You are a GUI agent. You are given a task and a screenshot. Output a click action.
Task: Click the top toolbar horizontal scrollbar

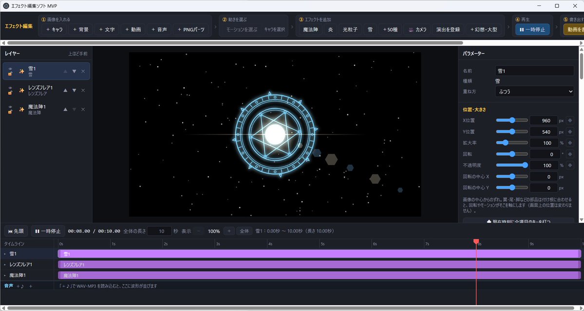(x=235, y=43)
